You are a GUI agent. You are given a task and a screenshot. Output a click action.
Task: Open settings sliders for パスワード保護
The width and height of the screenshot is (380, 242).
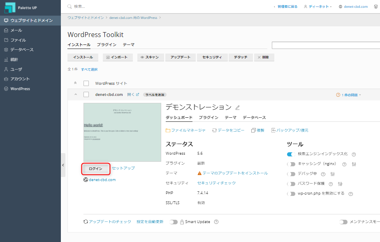[x=340, y=184]
